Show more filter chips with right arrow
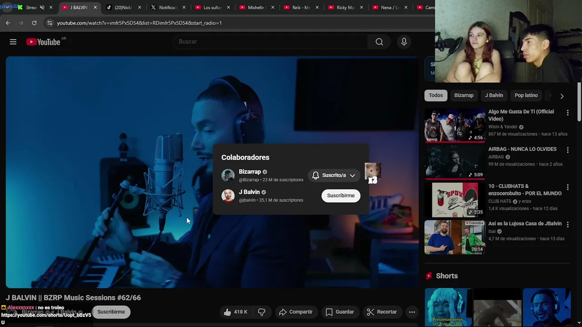The width and height of the screenshot is (582, 327). point(562,96)
